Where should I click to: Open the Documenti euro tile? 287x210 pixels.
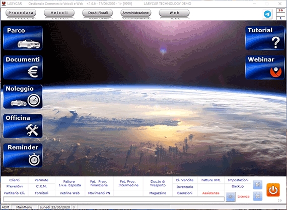pos(23,67)
